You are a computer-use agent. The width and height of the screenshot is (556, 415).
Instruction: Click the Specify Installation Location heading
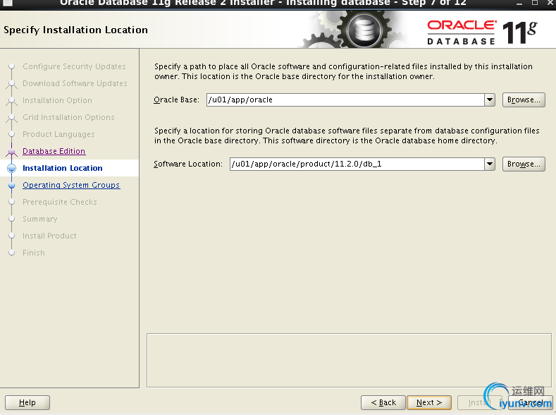coord(75,30)
